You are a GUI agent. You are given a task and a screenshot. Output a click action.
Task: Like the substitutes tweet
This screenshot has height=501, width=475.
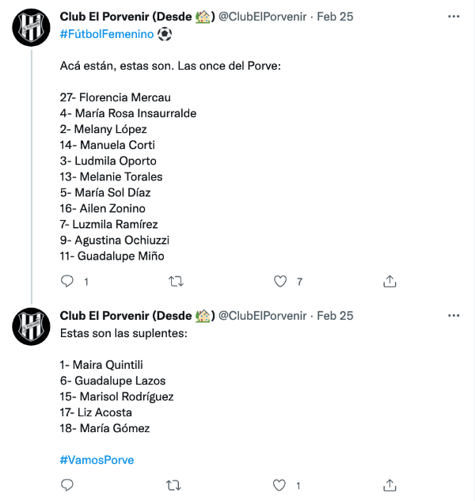[279, 484]
